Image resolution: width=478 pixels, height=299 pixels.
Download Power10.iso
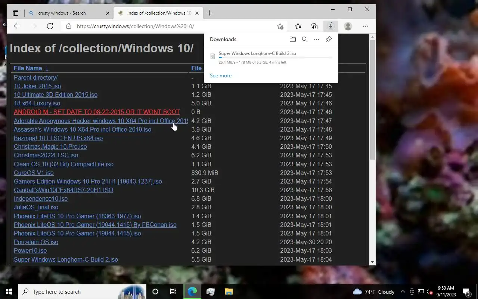(x=30, y=250)
